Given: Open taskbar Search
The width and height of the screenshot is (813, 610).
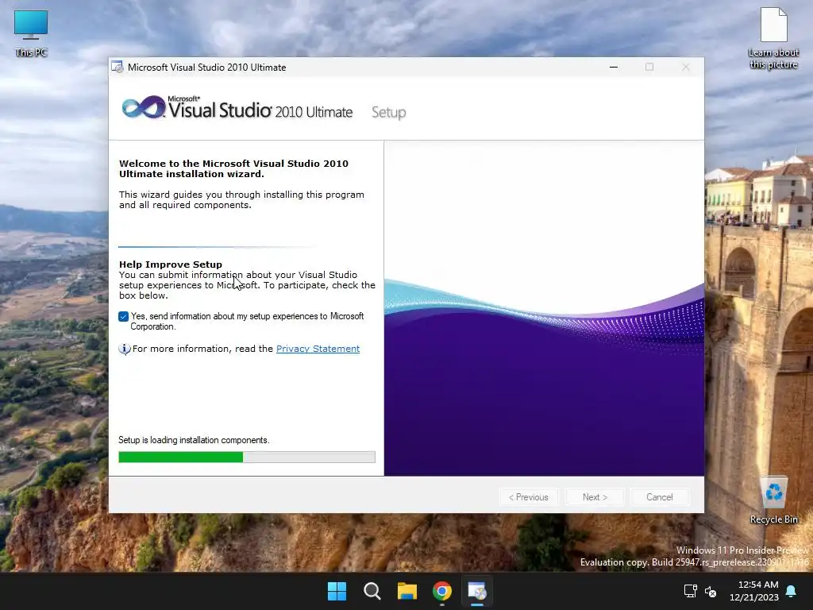Looking at the screenshot, I should (372, 591).
